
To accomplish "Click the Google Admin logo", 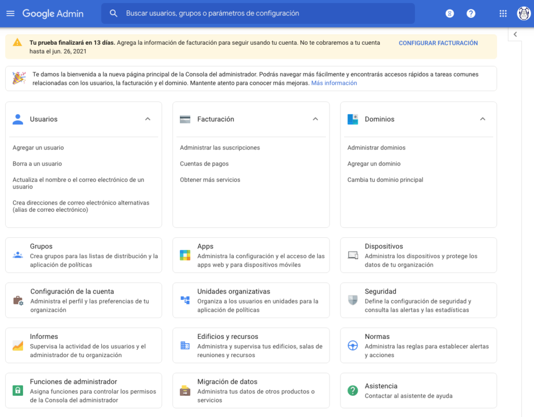I will pos(53,14).
